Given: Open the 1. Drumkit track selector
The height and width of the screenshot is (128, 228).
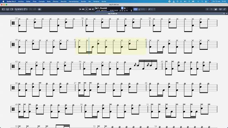Looking at the screenshot, I should 103,8.
